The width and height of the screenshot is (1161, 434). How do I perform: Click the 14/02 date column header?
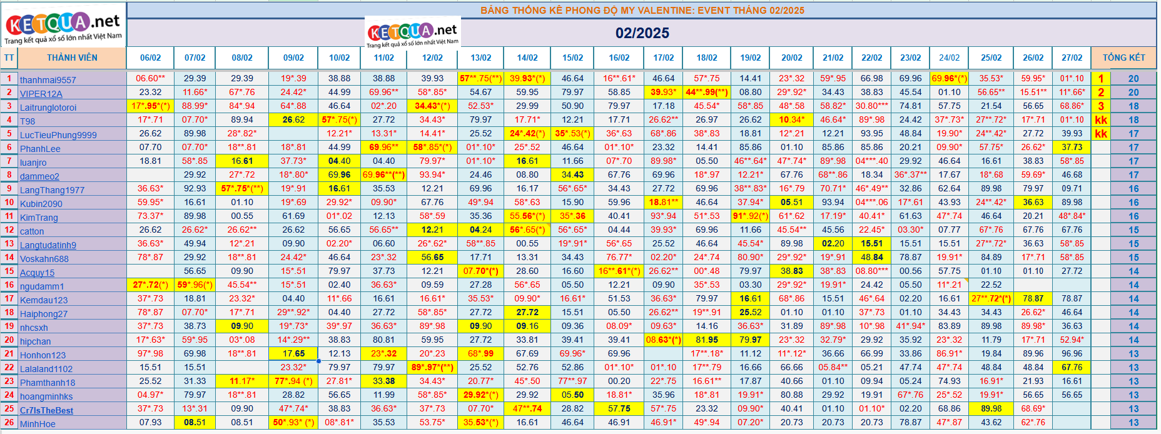pos(527,58)
